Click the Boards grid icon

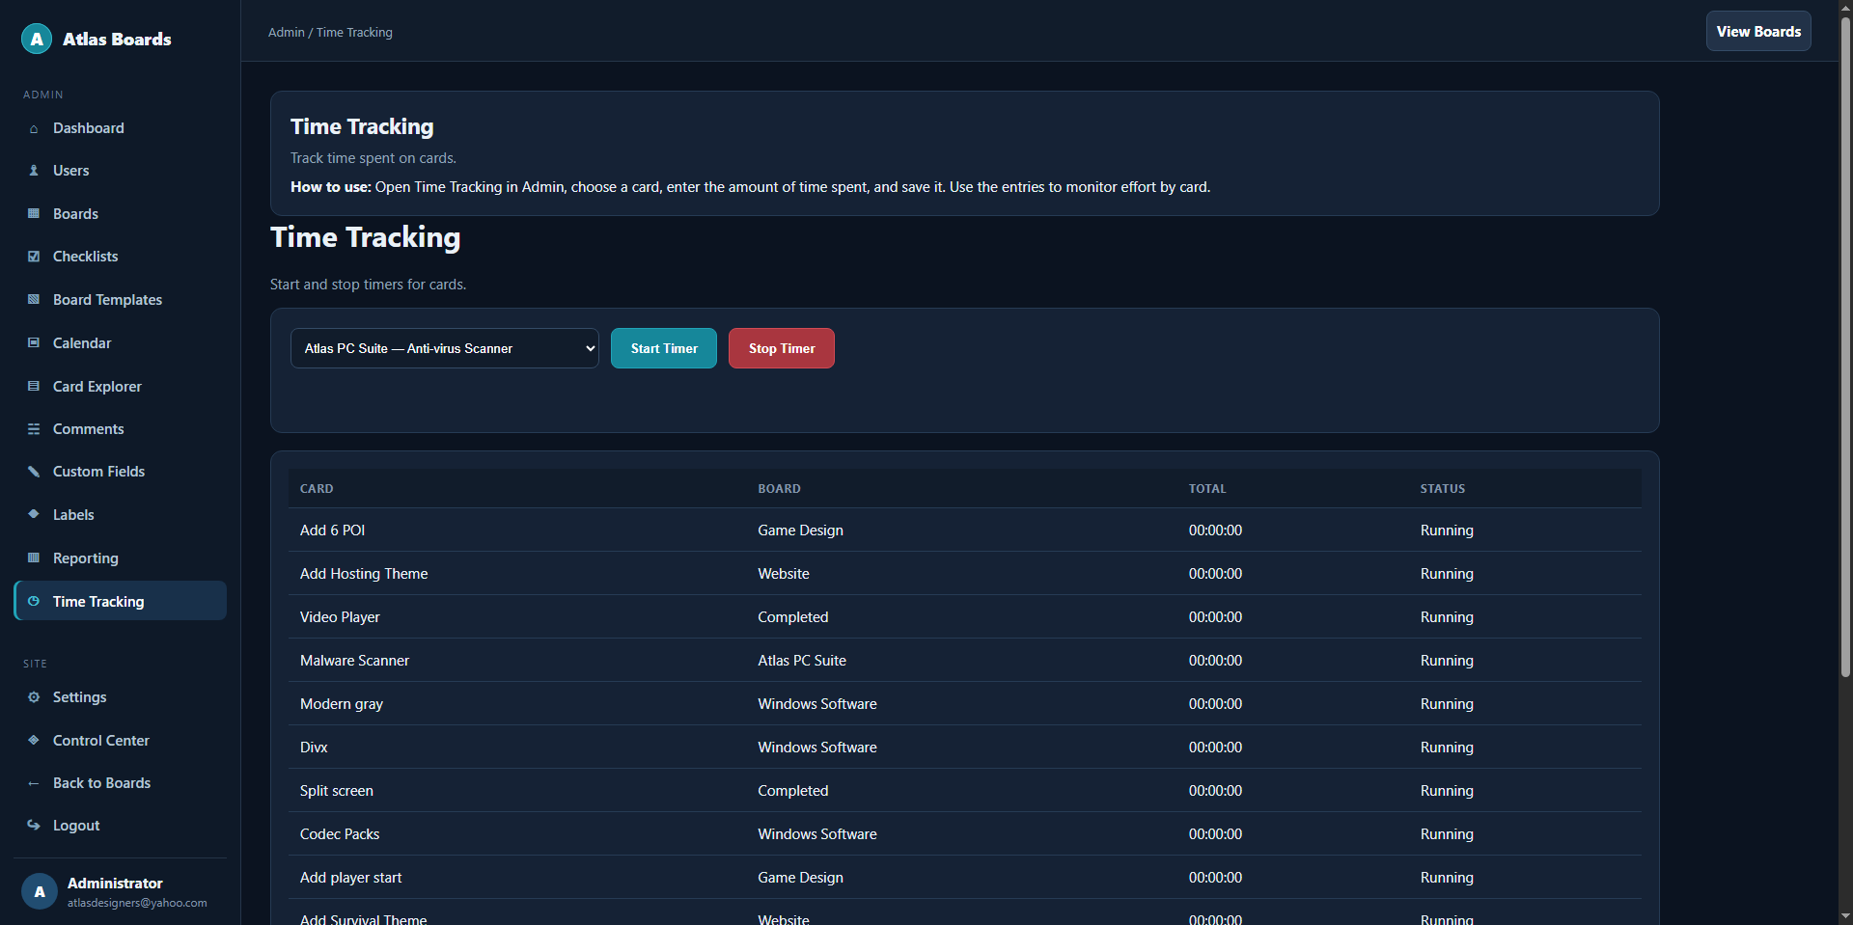pyautogui.click(x=34, y=214)
